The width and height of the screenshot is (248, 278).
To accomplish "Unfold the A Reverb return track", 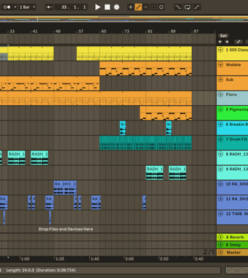I will (220, 237).
